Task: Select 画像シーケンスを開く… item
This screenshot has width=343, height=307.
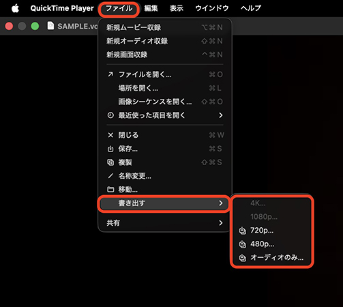Action: click(x=165, y=102)
